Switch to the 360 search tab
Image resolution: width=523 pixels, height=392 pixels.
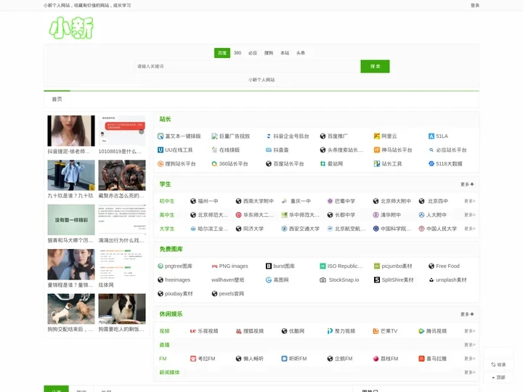(x=238, y=53)
